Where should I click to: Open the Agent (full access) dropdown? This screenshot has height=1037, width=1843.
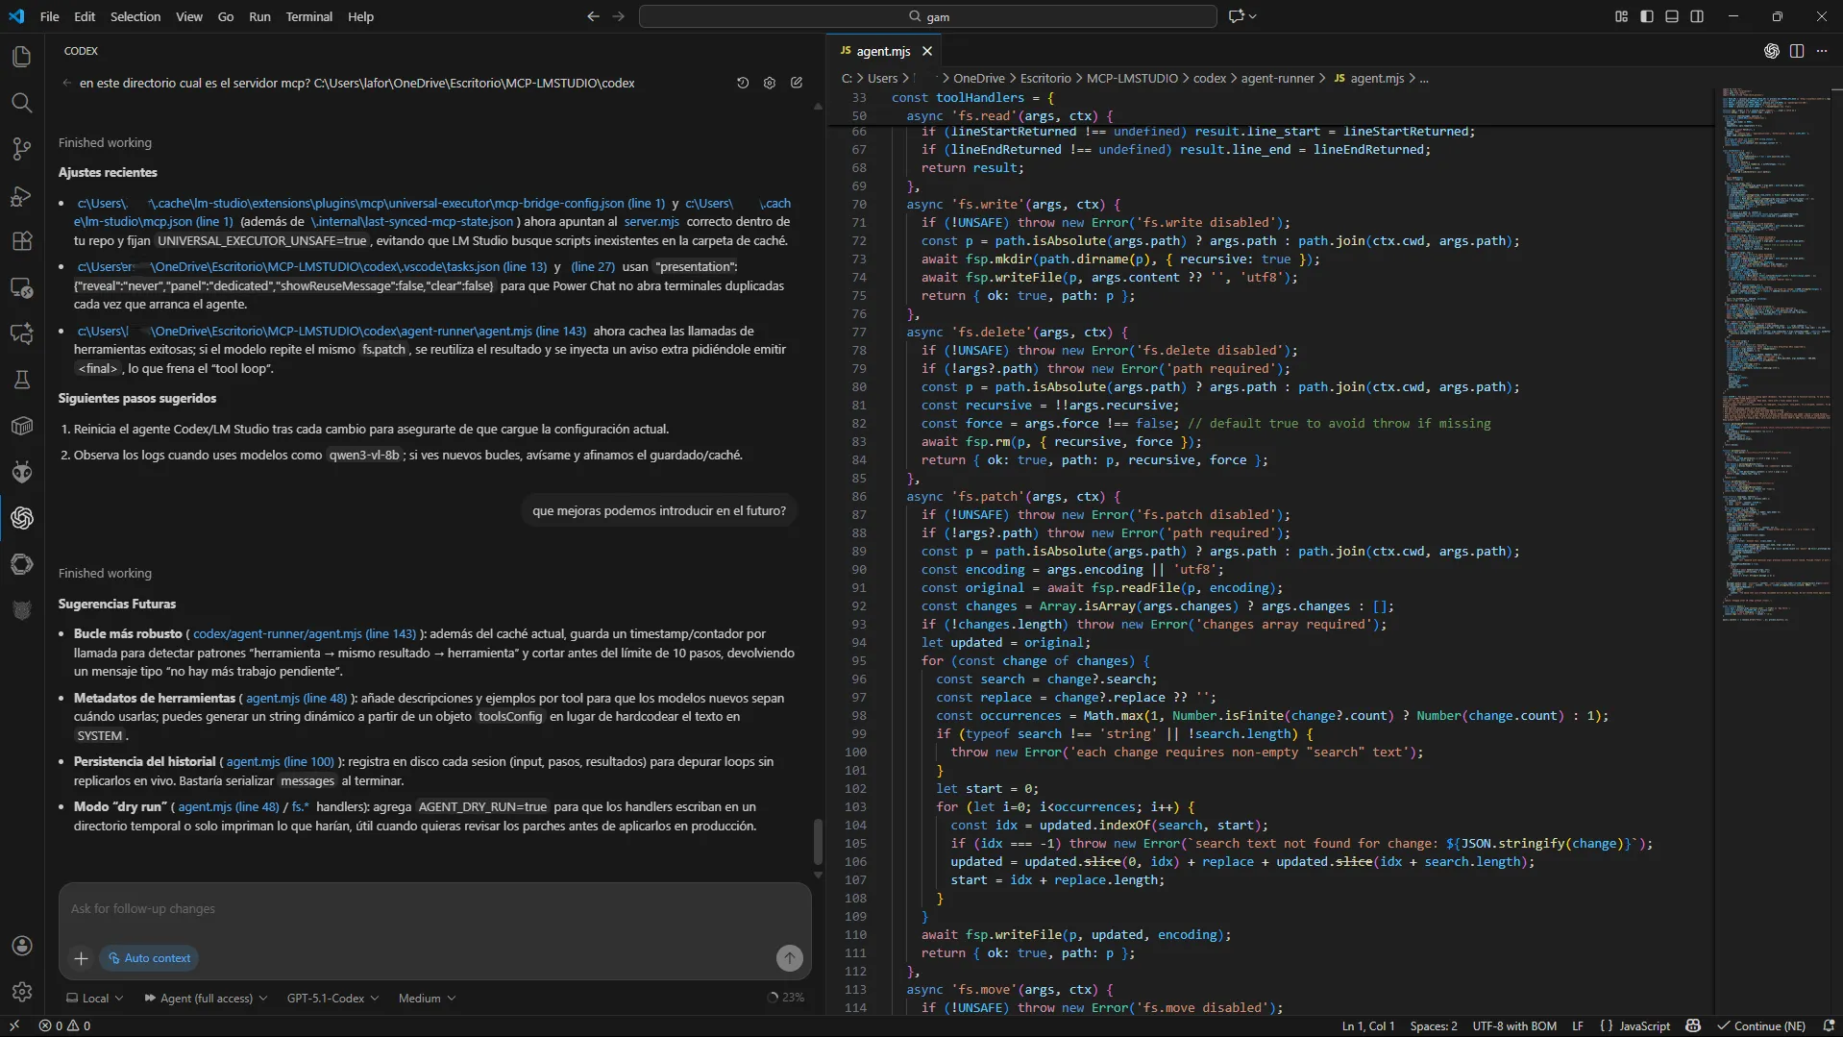point(206,999)
